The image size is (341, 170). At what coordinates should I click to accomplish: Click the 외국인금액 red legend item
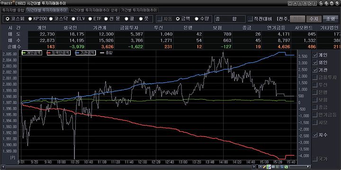click(59, 53)
